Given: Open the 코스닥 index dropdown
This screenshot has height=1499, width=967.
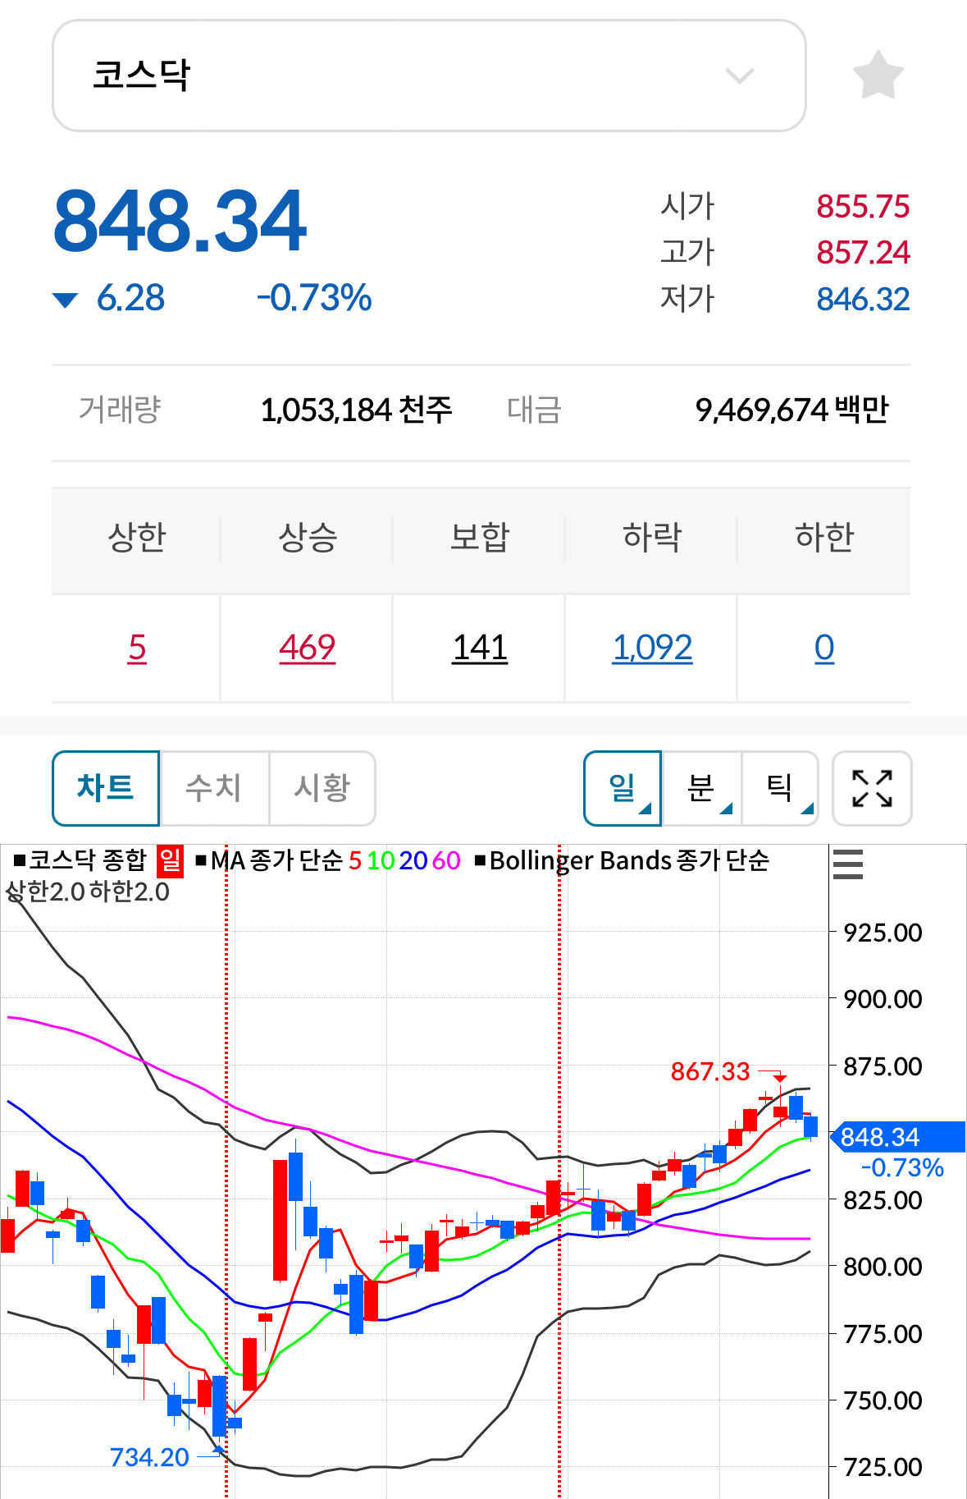Looking at the screenshot, I should (429, 76).
